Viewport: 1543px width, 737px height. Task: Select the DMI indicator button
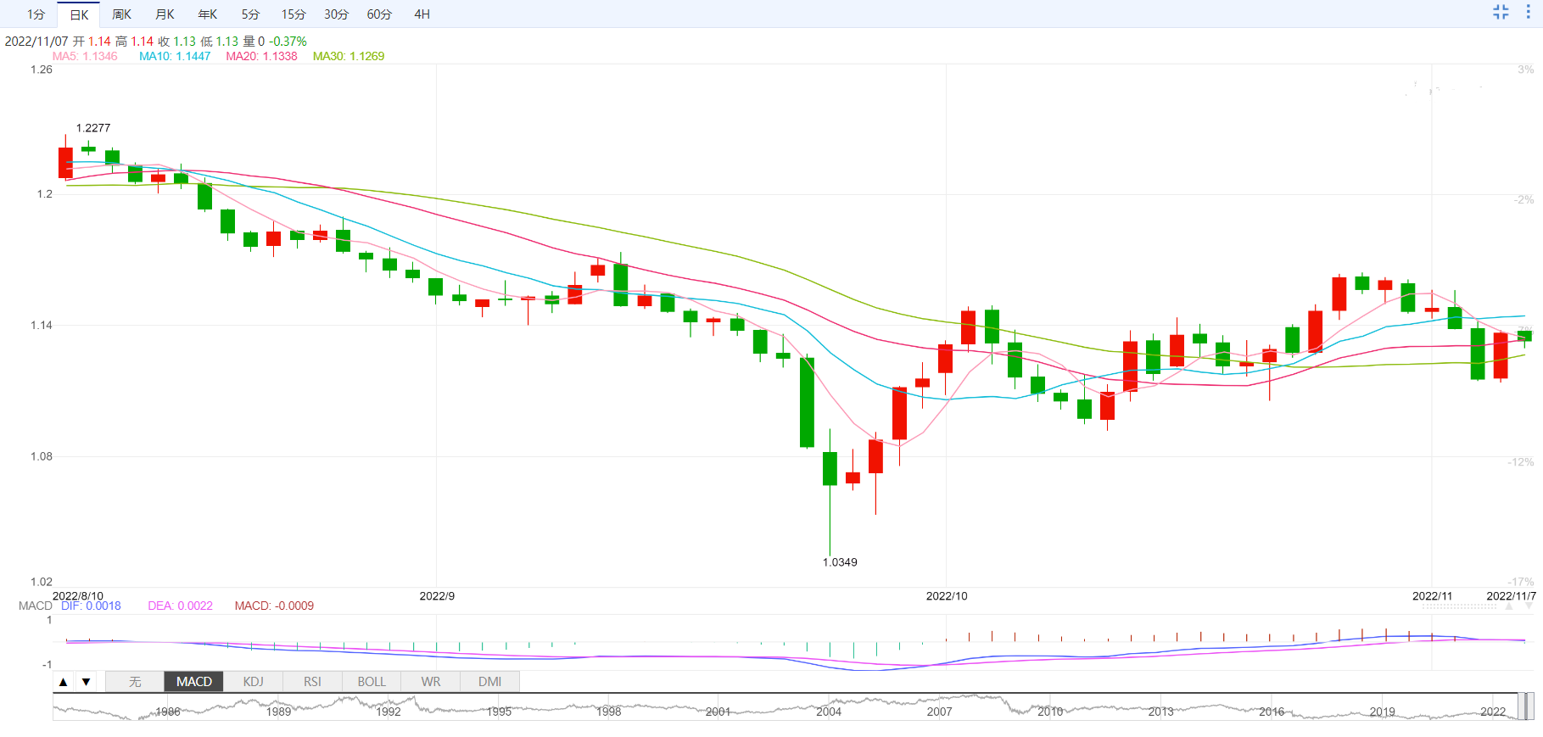(x=489, y=682)
